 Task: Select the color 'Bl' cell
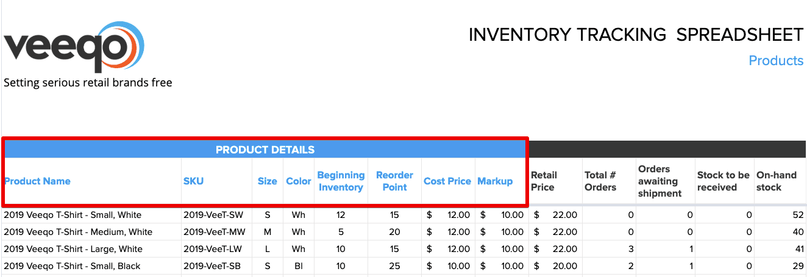tap(299, 266)
